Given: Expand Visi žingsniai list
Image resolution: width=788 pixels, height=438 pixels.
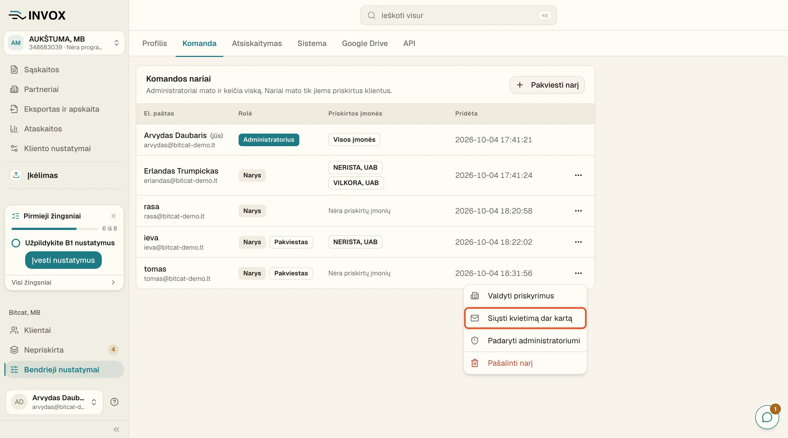Looking at the screenshot, I should coord(64,283).
